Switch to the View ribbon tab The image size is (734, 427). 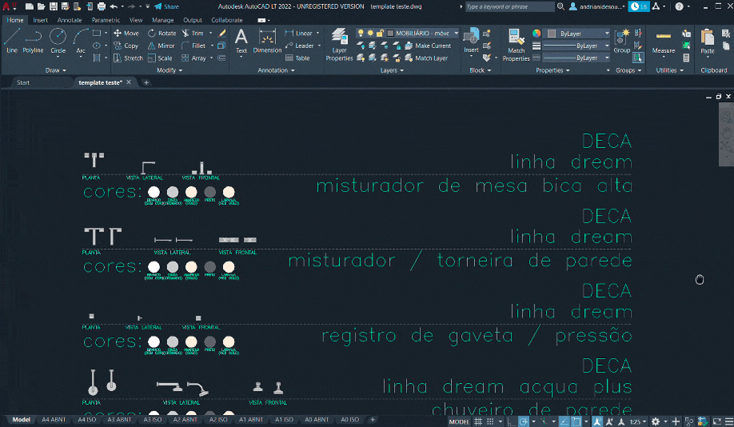tap(136, 20)
